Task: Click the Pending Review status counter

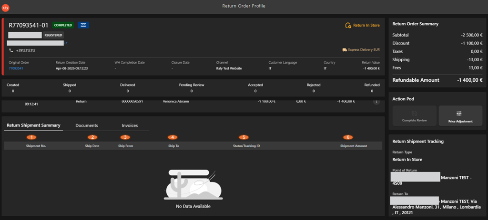Action: [192, 88]
